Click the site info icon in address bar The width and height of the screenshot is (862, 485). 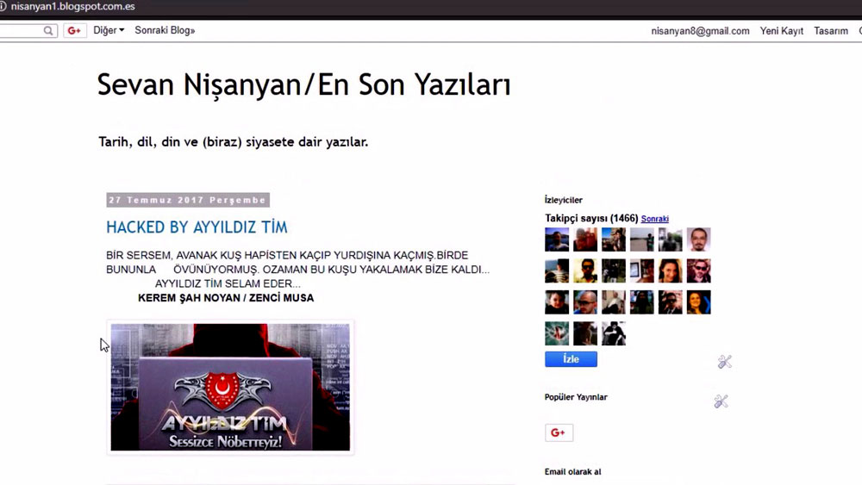3,6
